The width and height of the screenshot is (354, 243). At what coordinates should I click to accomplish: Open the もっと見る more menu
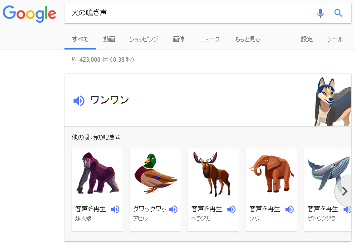coord(247,40)
